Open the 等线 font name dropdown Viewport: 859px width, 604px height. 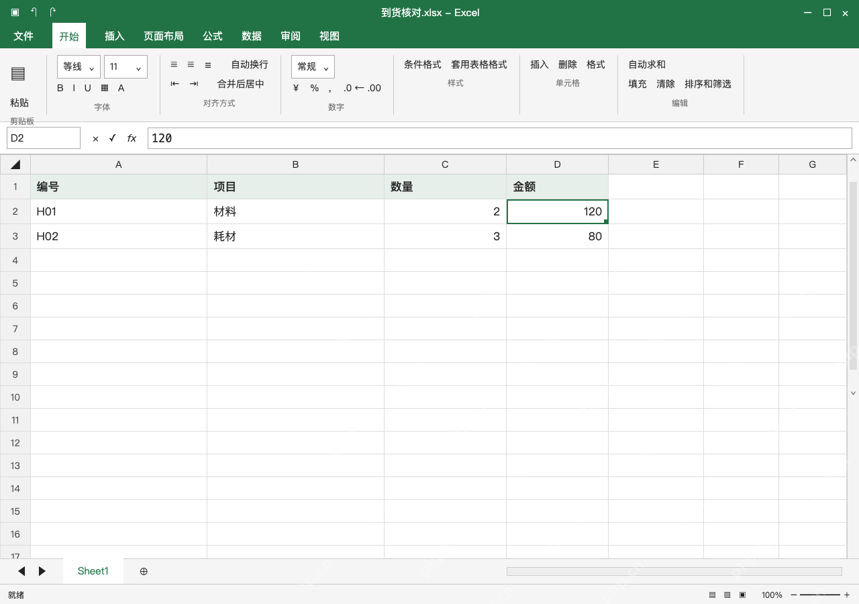[79, 66]
